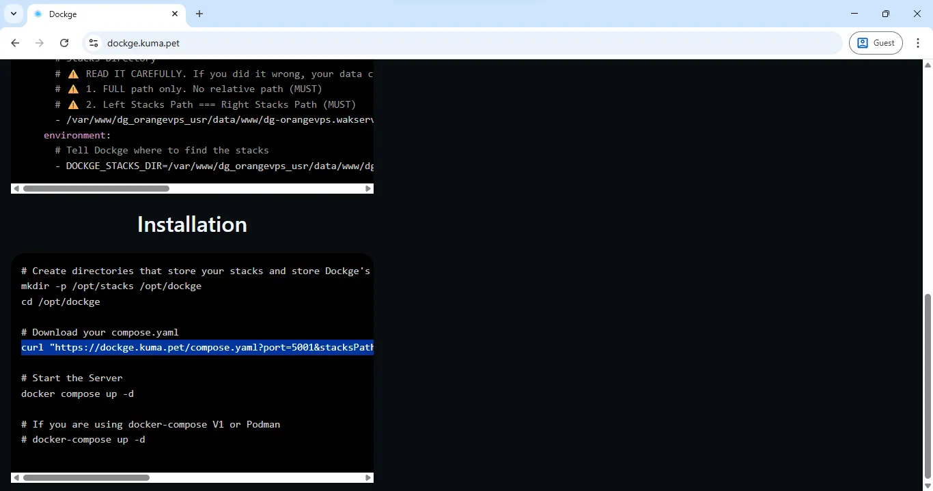This screenshot has height=491, width=933.
Task: Select the Dockge browser tab
Action: coord(102,14)
